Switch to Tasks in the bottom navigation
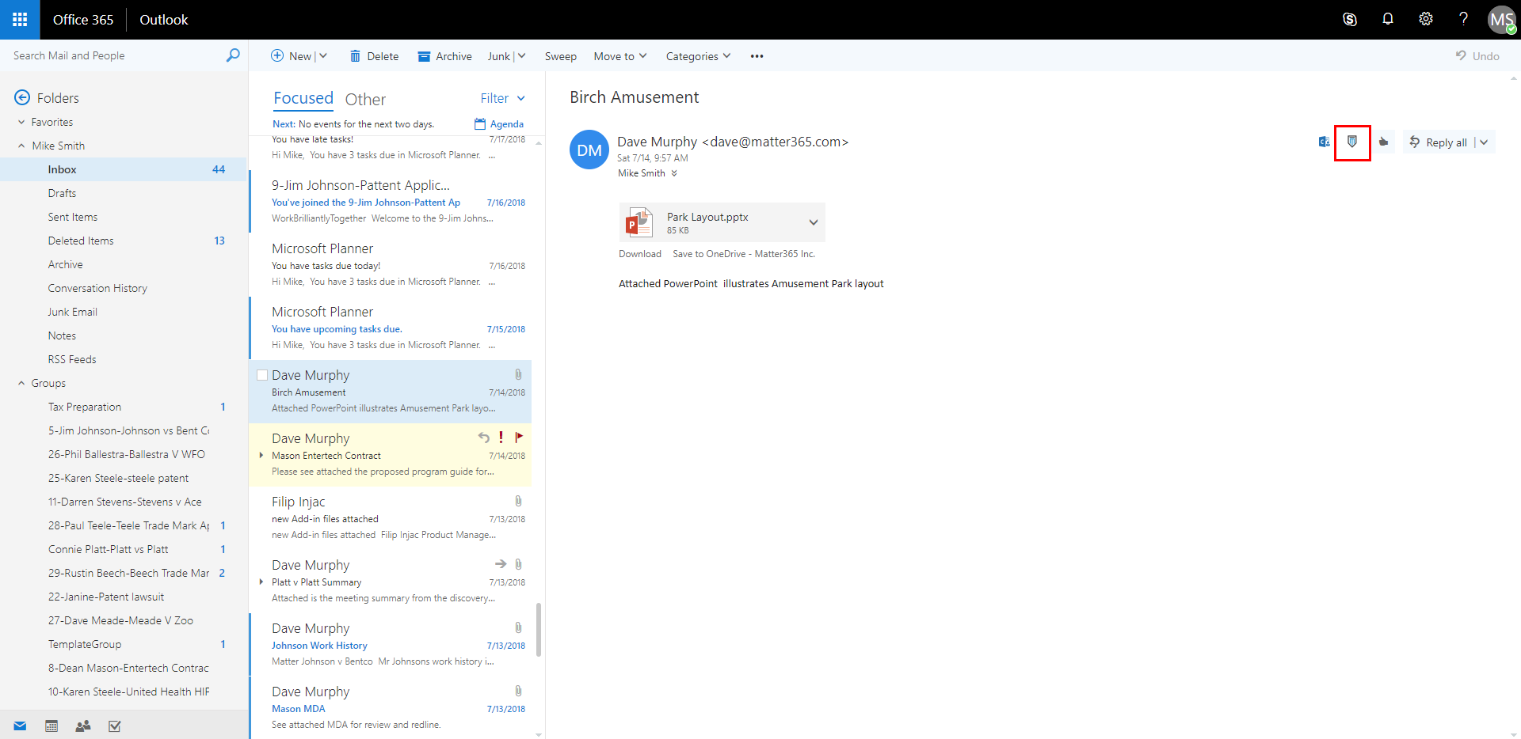1521x739 pixels. point(115,726)
